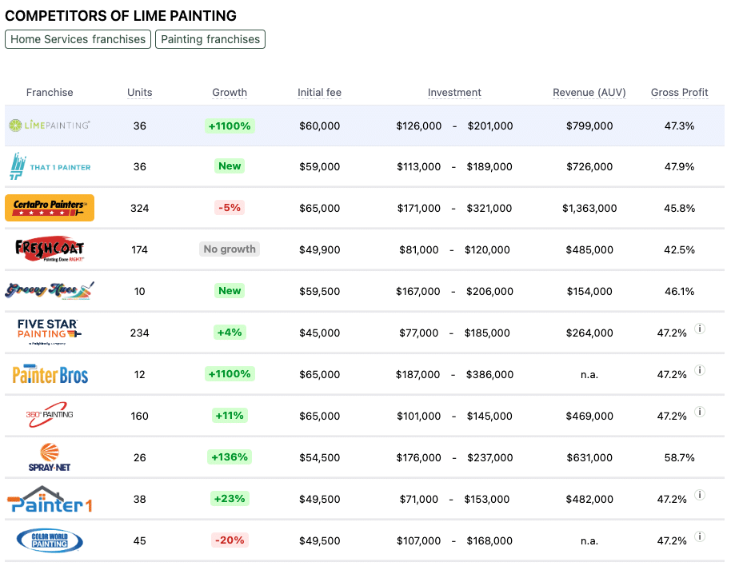This screenshot has width=731, height=578.
Task: Click the New growth badge for That 1 Painter
Action: point(230,166)
